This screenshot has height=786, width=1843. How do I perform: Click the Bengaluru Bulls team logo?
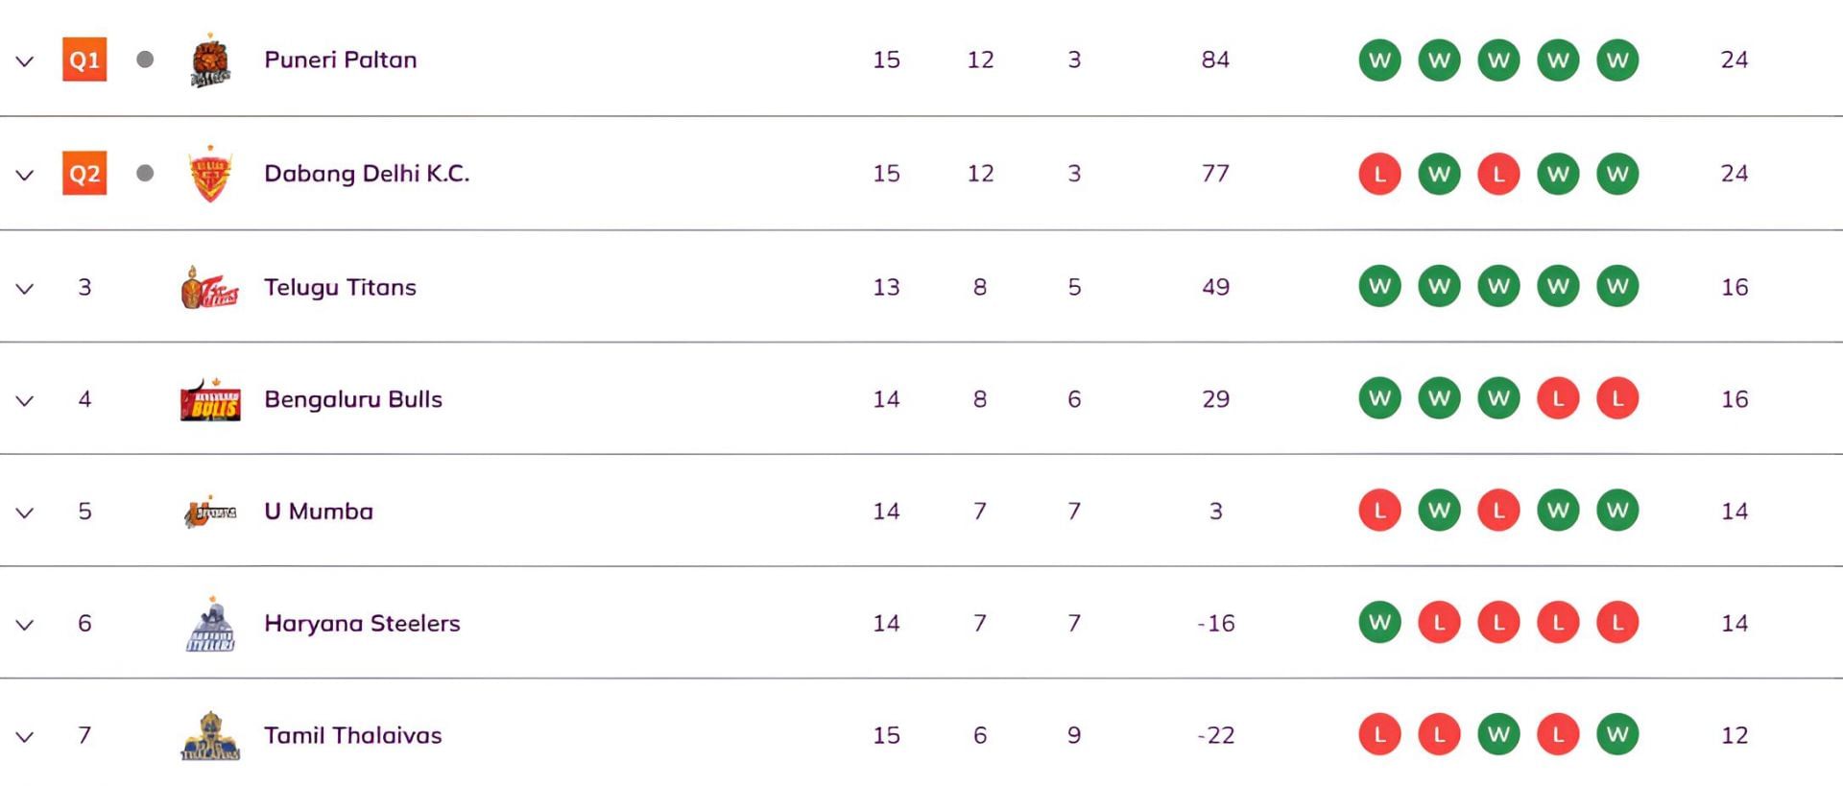(x=210, y=400)
